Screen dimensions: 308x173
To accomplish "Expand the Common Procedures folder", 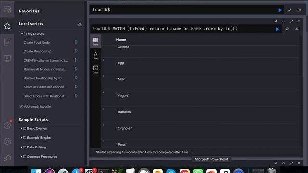I will coord(21,157).
